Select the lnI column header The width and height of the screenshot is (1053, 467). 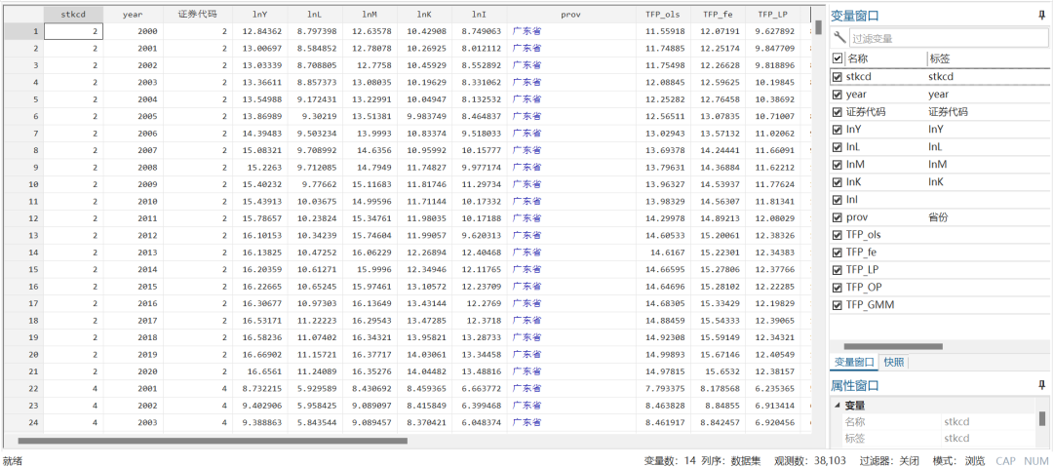click(480, 14)
